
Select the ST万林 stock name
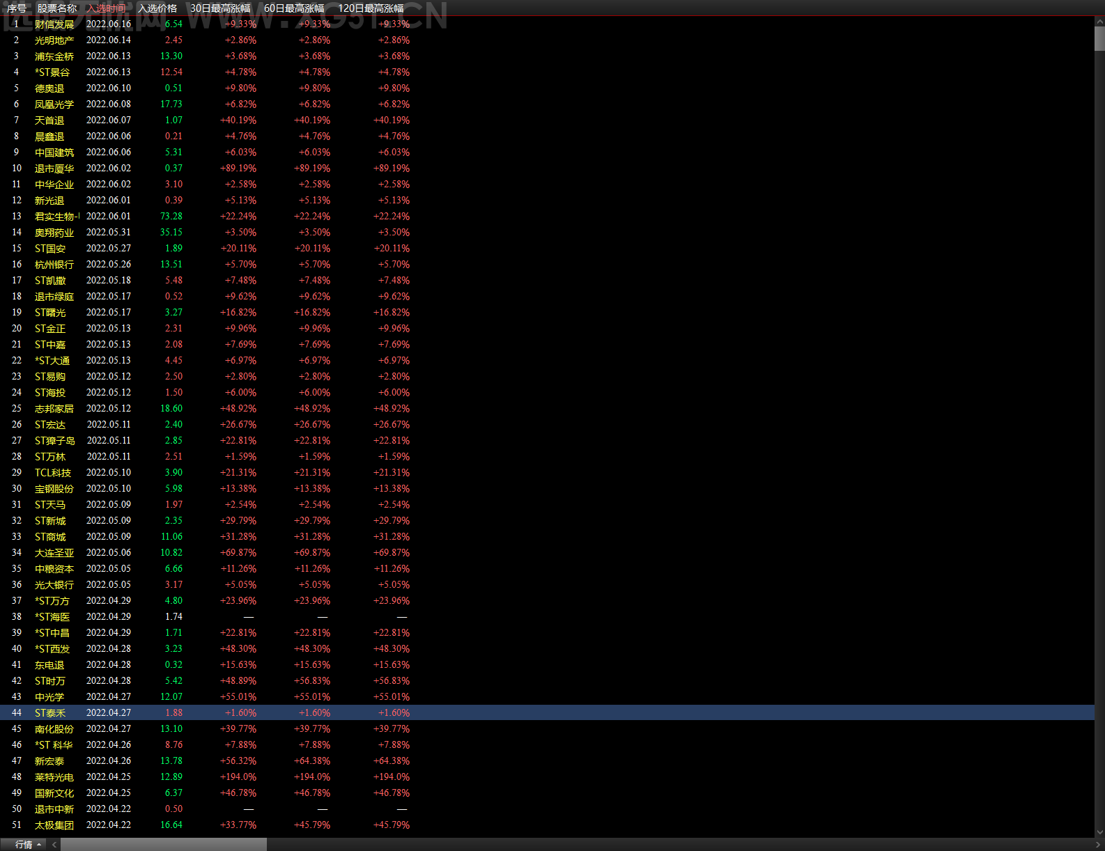point(50,457)
